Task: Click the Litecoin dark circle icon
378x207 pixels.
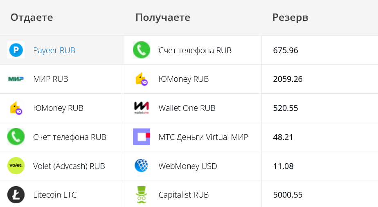Action: [x=16, y=194]
